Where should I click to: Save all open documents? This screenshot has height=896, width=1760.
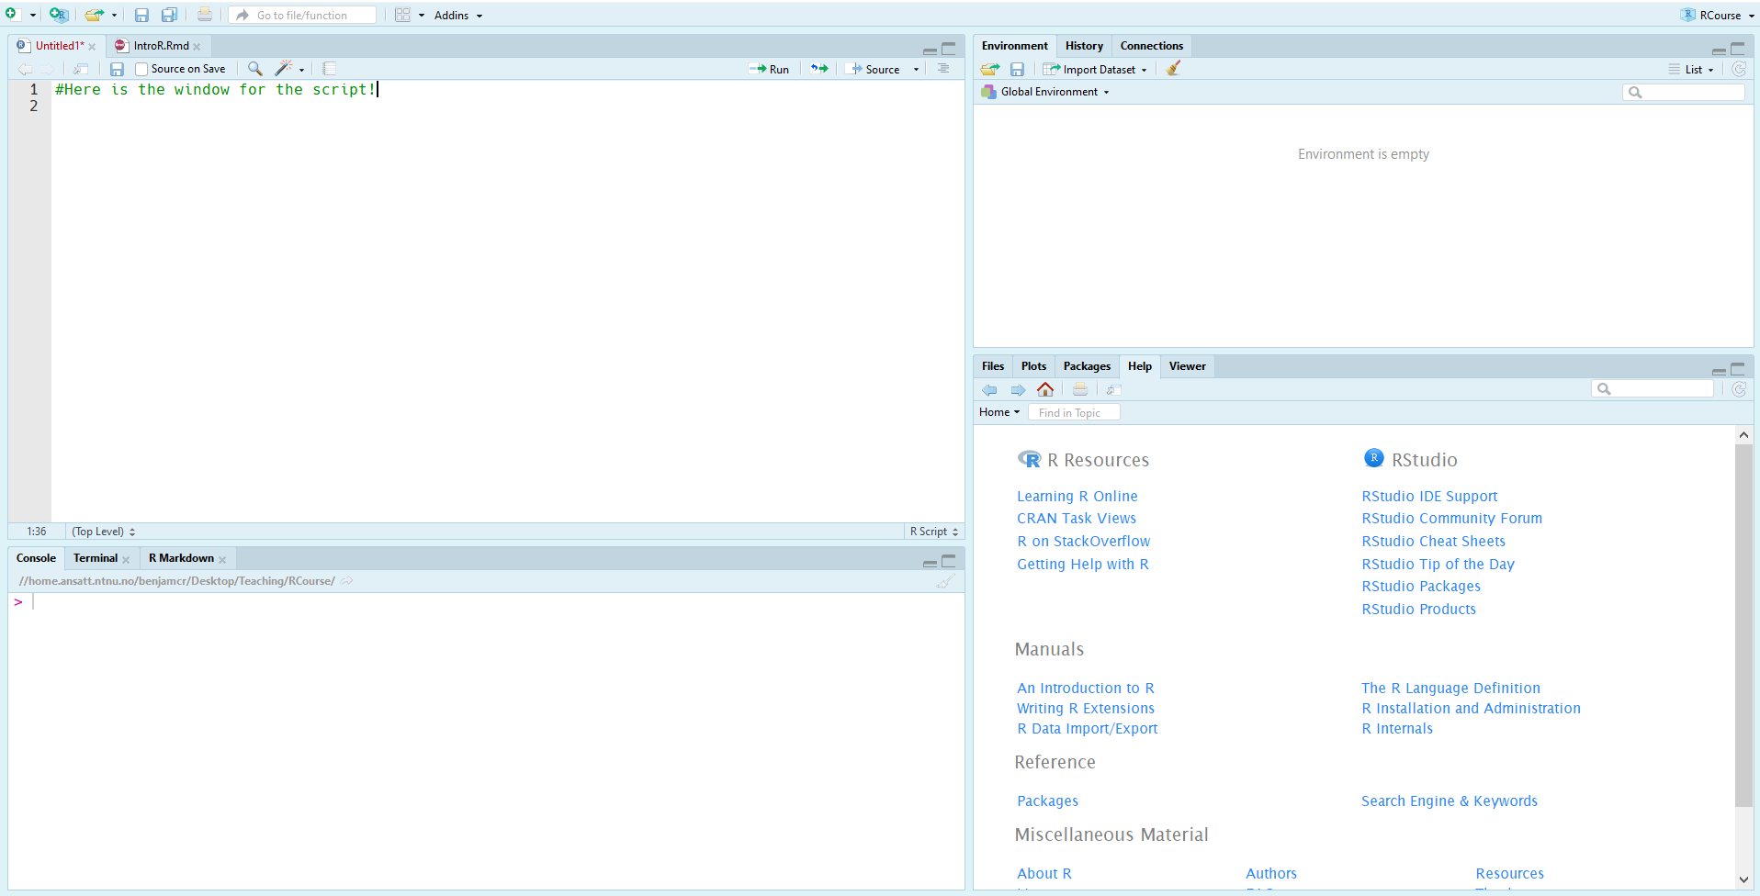coord(169,15)
